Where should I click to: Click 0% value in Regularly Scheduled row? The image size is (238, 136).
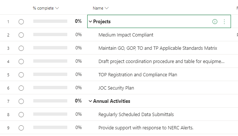point(78,114)
